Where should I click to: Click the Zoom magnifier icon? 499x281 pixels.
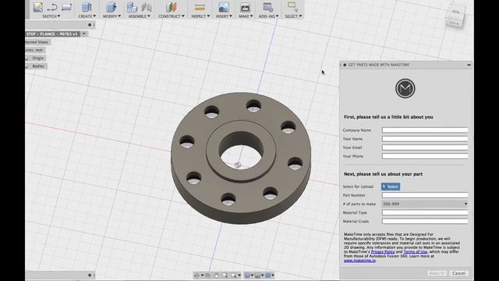tap(225, 276)
